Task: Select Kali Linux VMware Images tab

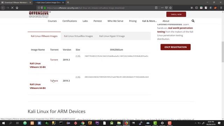Action: (44, 36)
